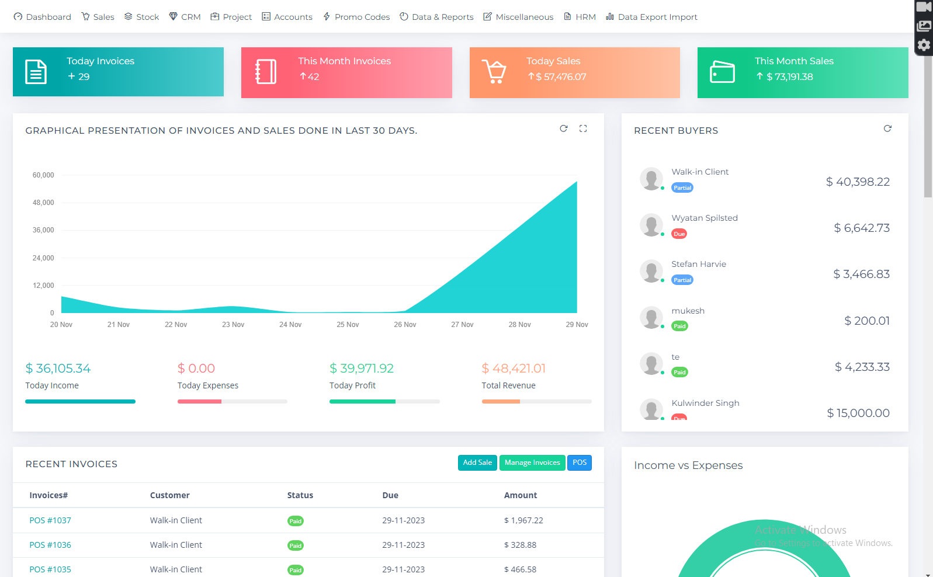Click the This Month Invoices notebook icon

pos(266,72)
